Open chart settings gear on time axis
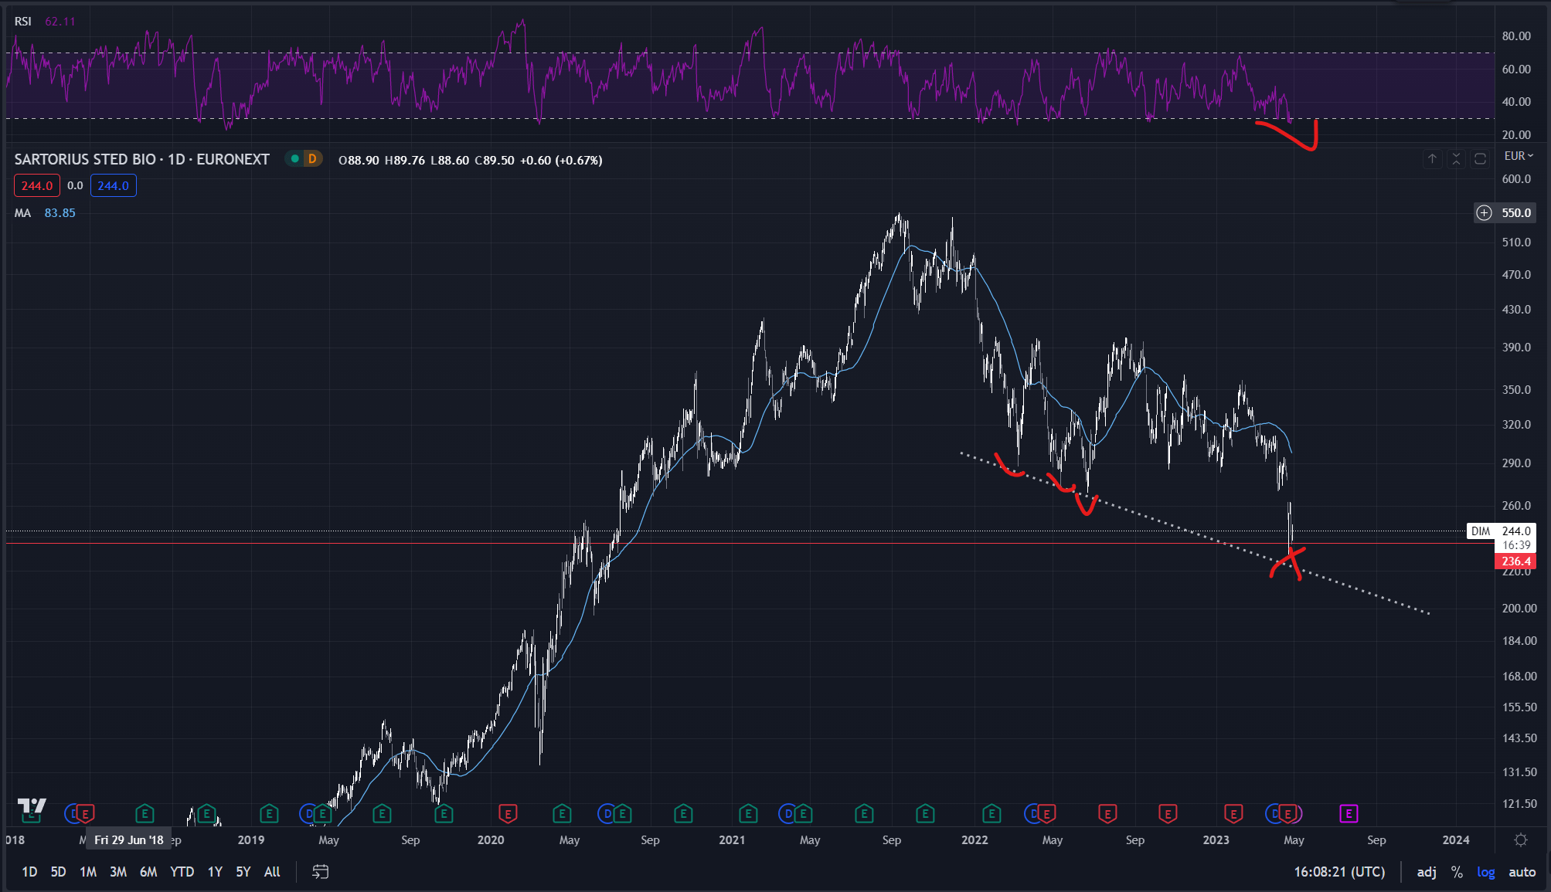The height and width of the screenshot is (892, 1551). (x=1521, y=839)
